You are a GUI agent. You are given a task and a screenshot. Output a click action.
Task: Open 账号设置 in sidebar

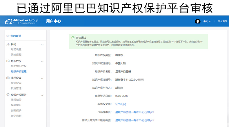[16, 49]
